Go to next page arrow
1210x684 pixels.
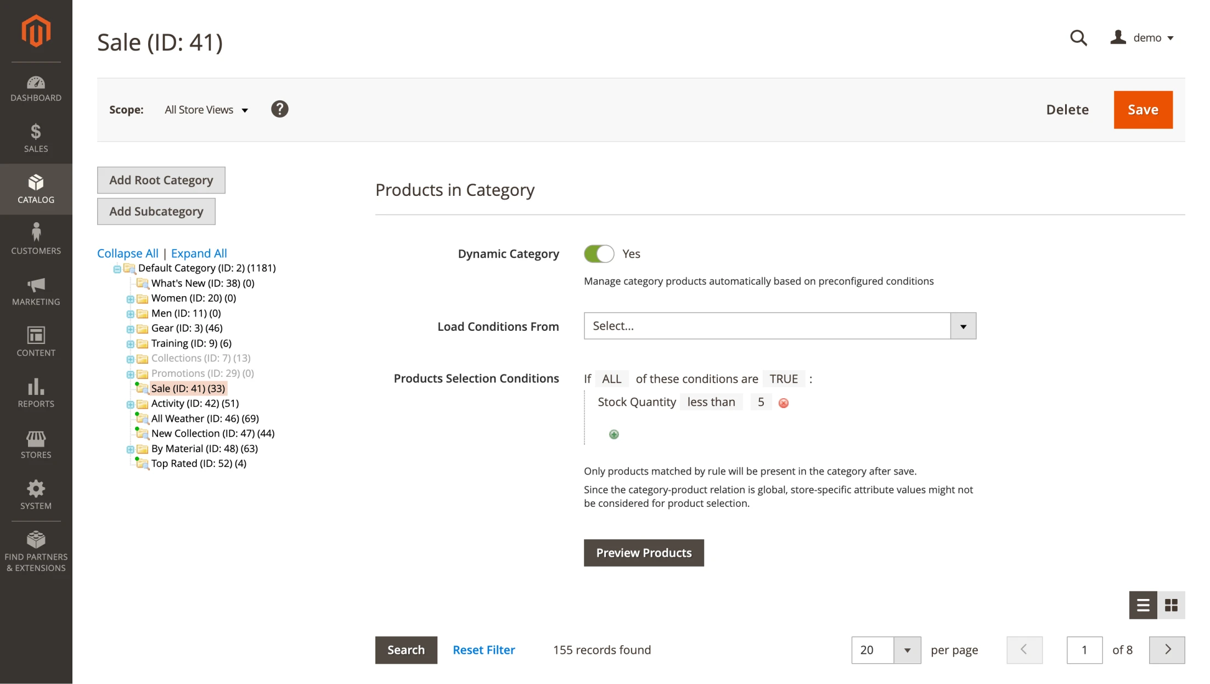[1167, 650]
